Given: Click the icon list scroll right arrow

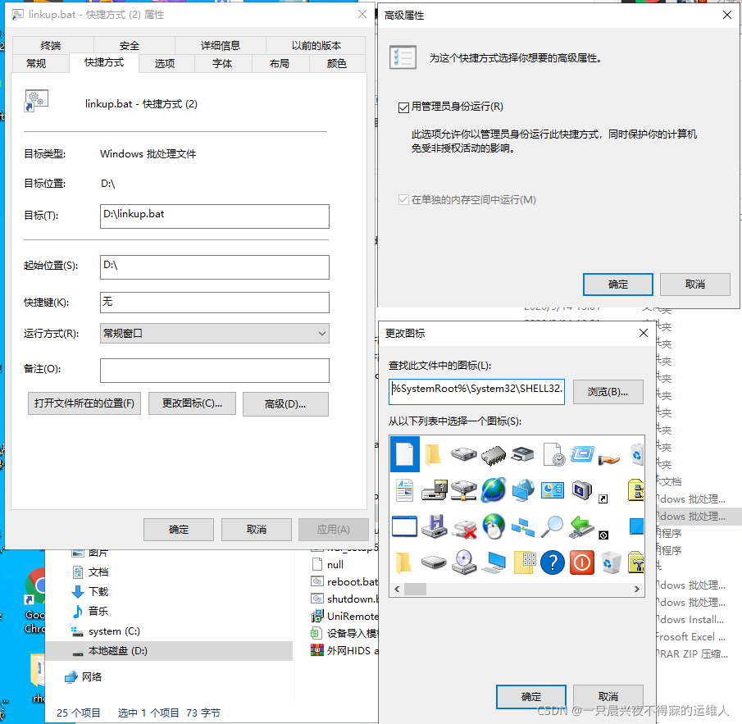Looking at the screenshot, I should pyautogui.click(x=637, y=590).
